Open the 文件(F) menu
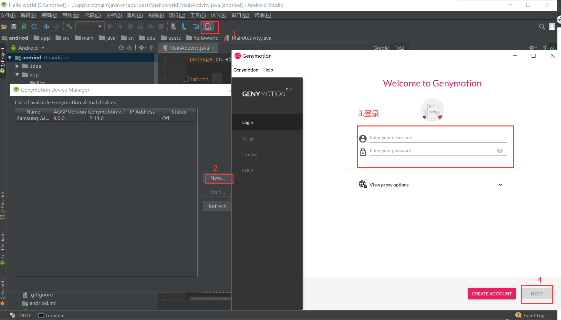The width and height of the screenshot is (561, 320). (8, 15)
